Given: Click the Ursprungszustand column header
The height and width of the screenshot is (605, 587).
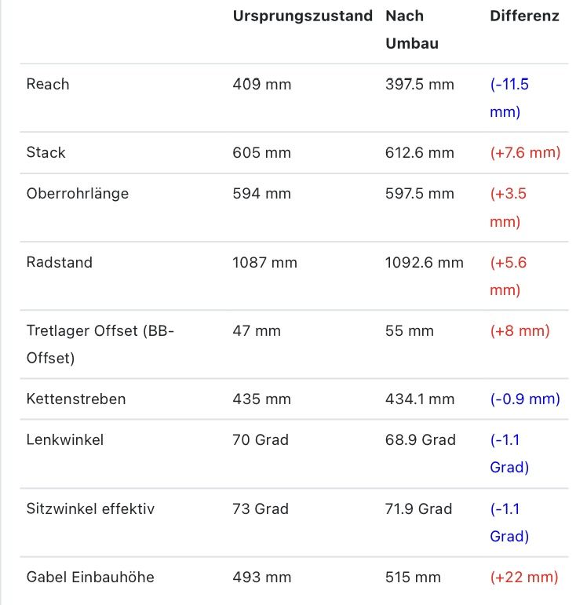Looking at the screenshot, I should click(x=302, y=16).
